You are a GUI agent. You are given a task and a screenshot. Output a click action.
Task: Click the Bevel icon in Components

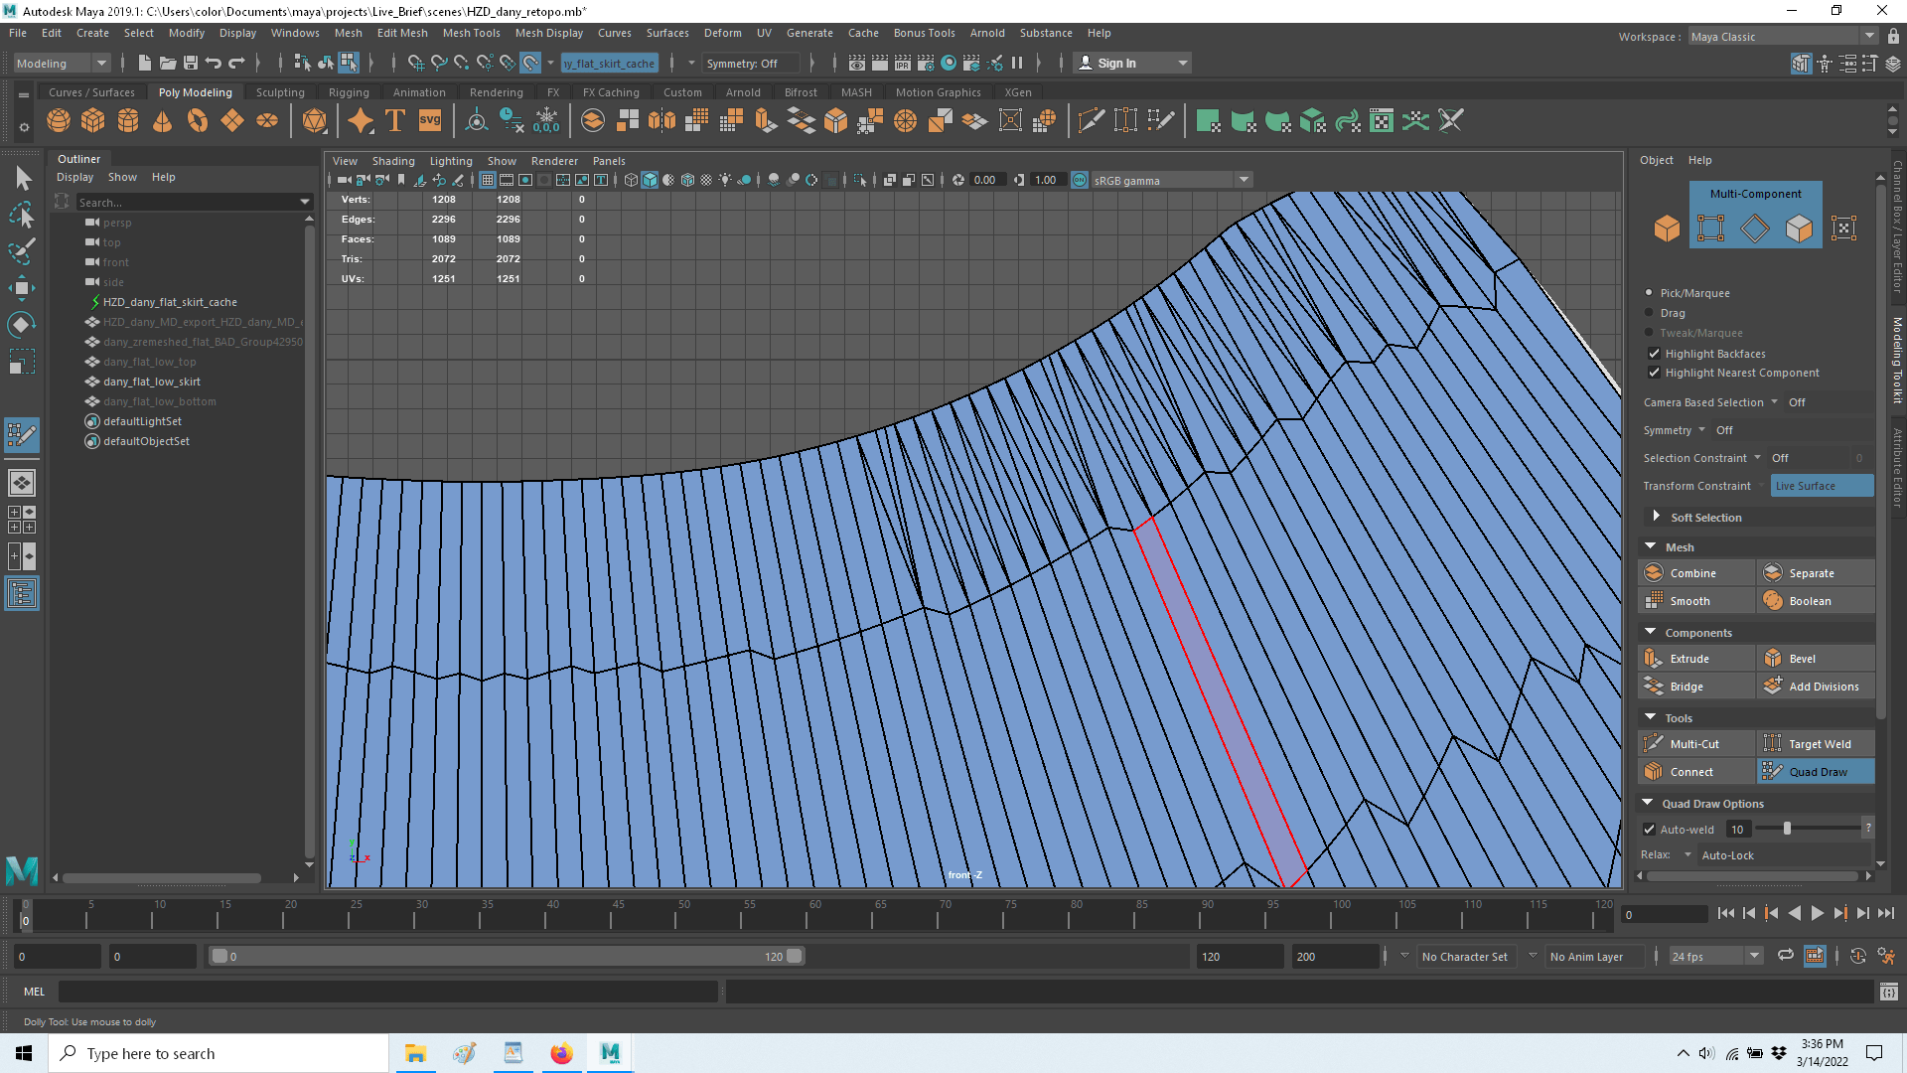1773,659
